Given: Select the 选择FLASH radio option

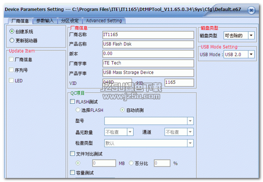Looking at the screenshot, I should pyautogui.click(x=78, y=110).
